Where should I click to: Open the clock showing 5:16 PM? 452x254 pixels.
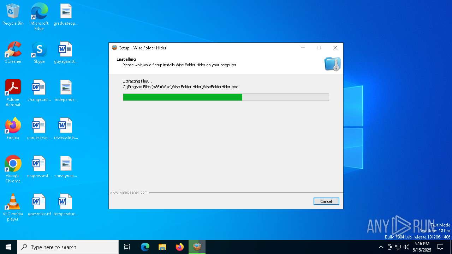point(422,247)
